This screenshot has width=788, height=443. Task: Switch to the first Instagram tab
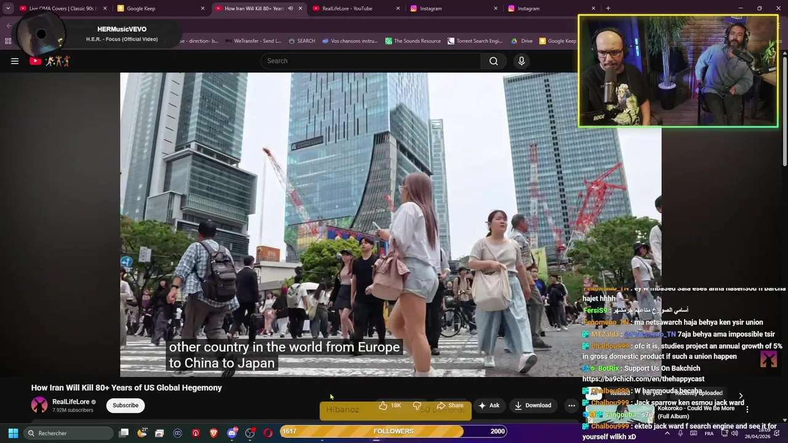pyautogui.click(x=454, y=9)
